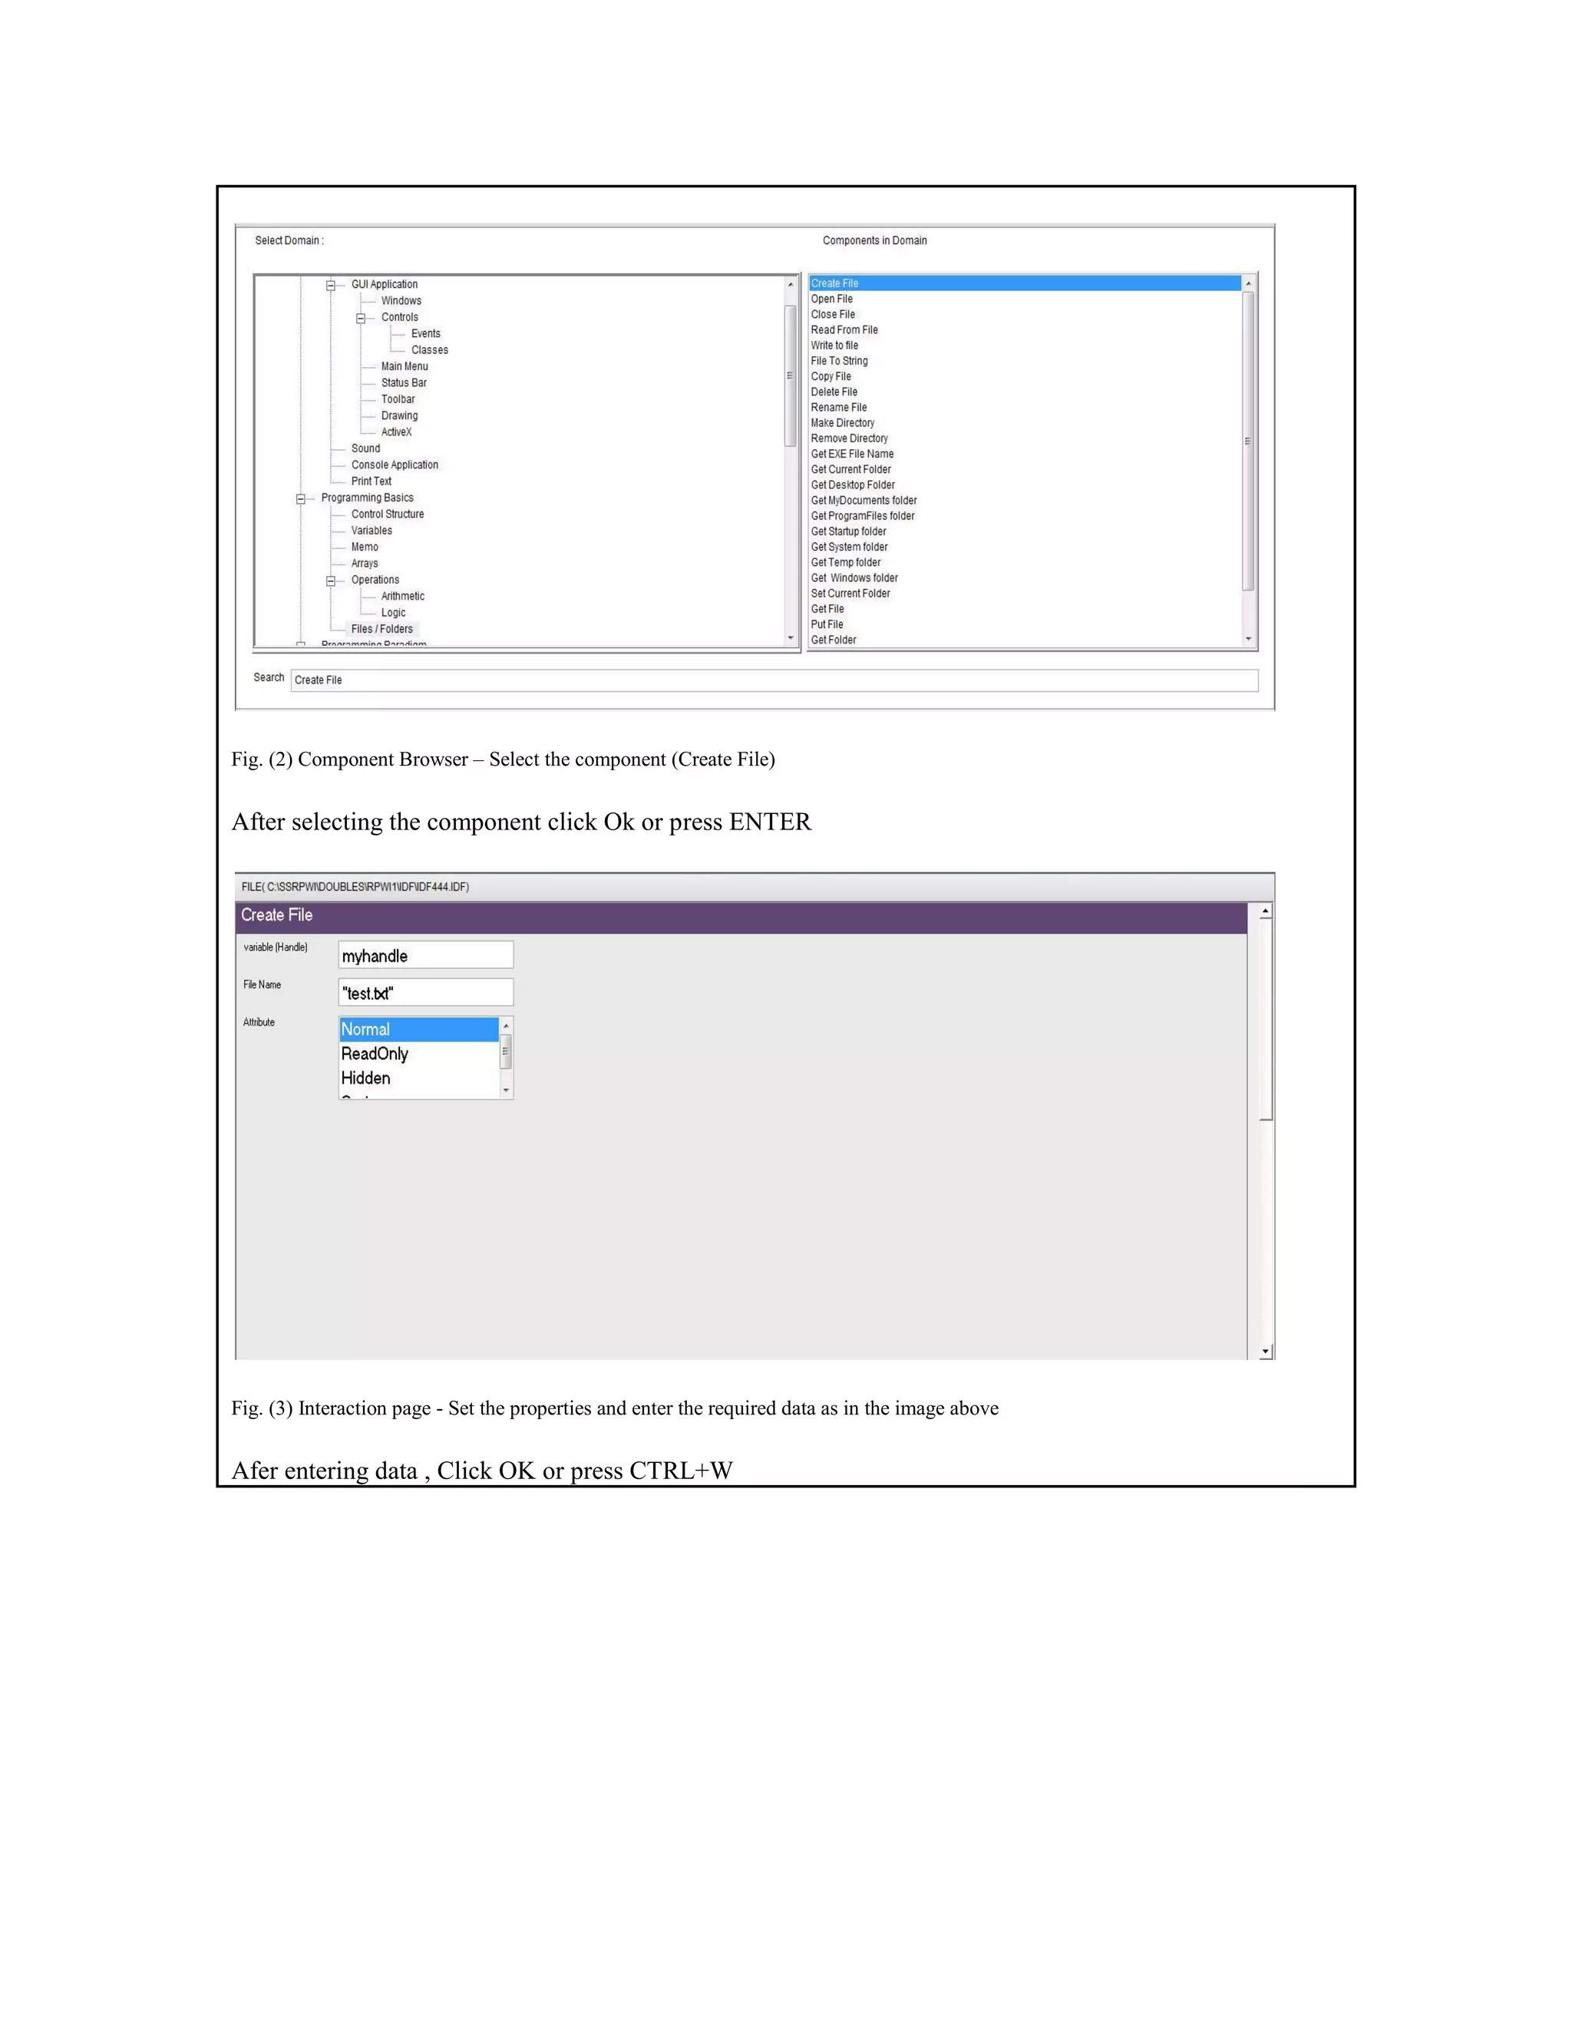This screenshot has width=1572, height=2035.
Task: Click domain tree scroll down arrow
Action: [x=791, y=638]
